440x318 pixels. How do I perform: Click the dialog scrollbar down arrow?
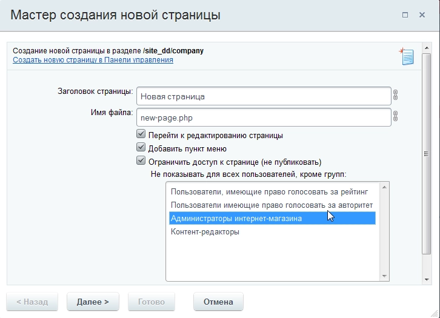[x=427, y=277]
